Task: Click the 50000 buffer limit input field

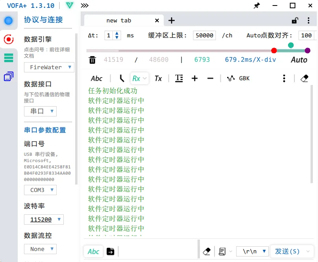Action: 204,35
